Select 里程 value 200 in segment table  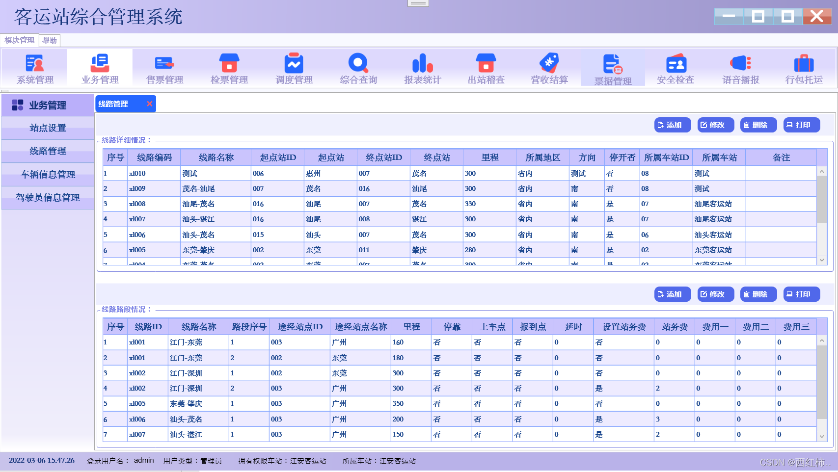pos(411,419)
